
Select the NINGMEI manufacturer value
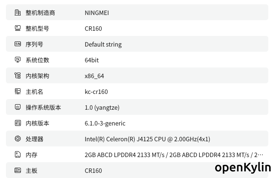pyautogui.click(x=97, y=13)
